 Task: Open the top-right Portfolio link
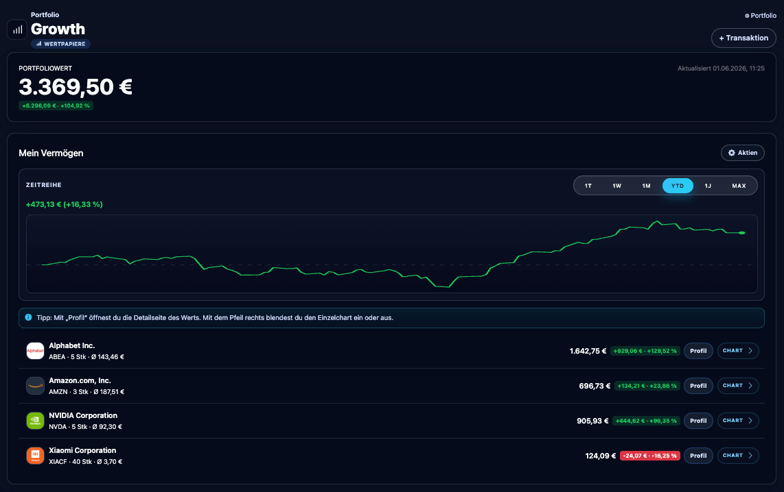tap(761, 16)
